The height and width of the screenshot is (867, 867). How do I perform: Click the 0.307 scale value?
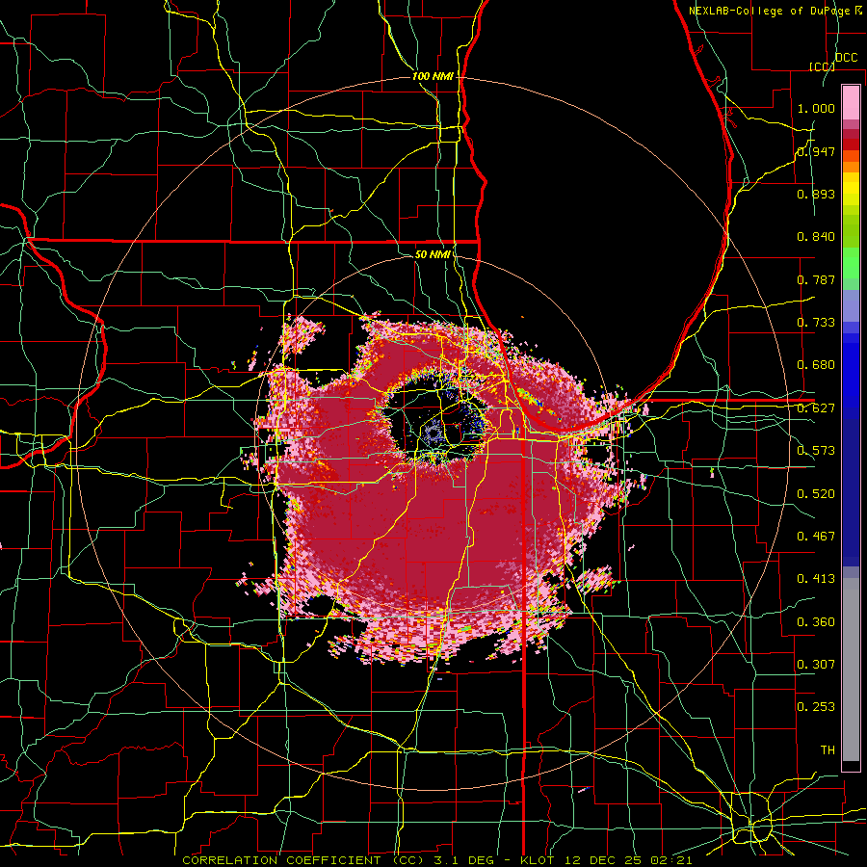[816, 664]
